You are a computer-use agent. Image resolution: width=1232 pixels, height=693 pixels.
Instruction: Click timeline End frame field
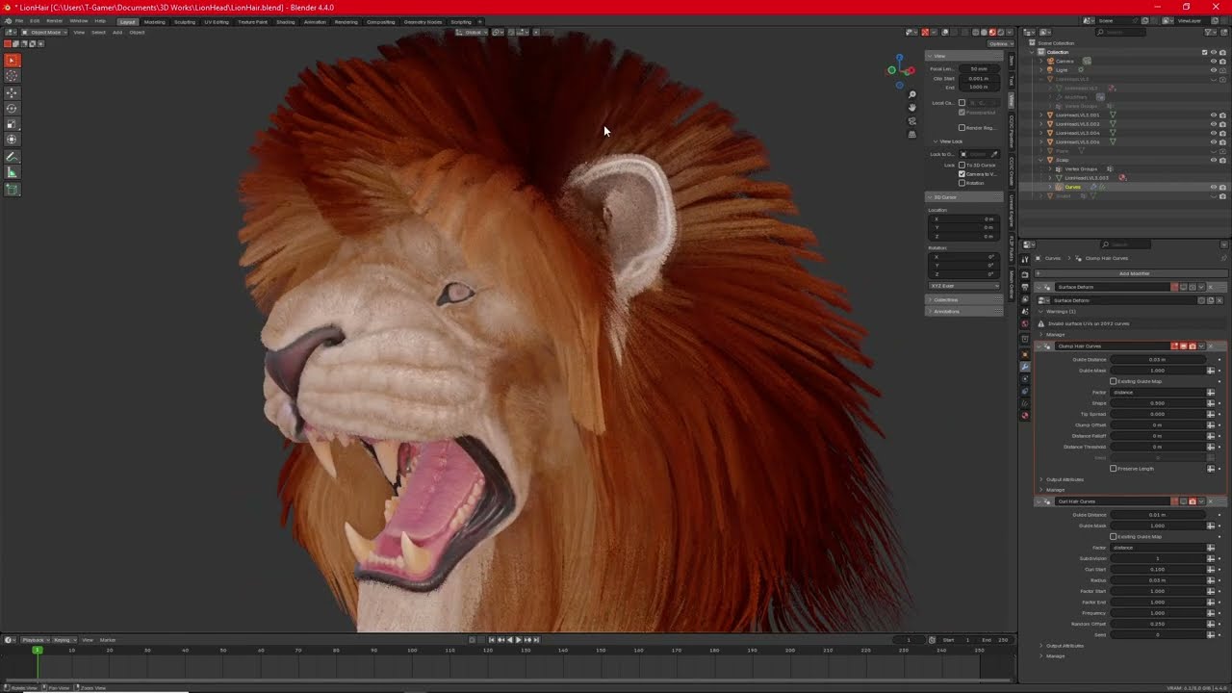pyautogui.click(x=997, y=640)
